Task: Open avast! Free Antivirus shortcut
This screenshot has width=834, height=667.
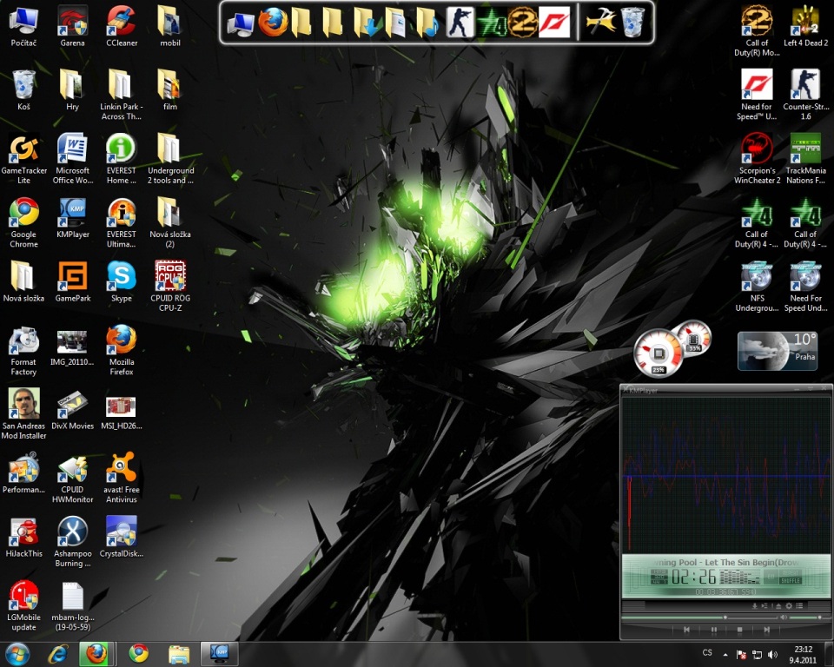Action: (x=121, y=468)
